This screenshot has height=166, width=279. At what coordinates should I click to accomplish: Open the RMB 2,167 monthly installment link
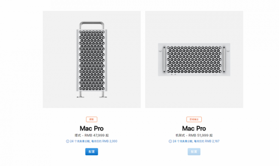(x=194, y=141)
